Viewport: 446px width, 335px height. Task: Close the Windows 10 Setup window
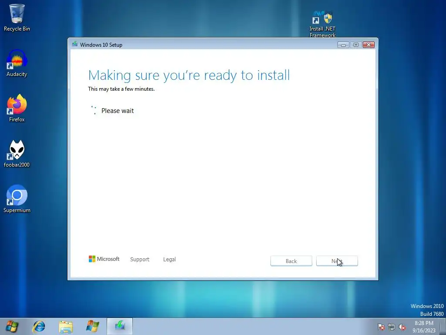point(368,45)
